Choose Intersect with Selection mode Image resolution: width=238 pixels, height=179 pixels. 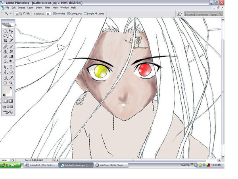(28, 13)
